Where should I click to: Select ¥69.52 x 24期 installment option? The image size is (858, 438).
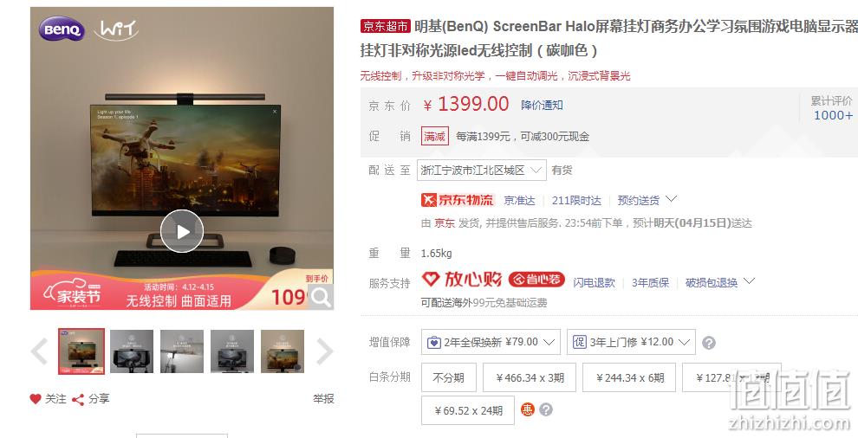pyautogui.click(x=468, y=410)
